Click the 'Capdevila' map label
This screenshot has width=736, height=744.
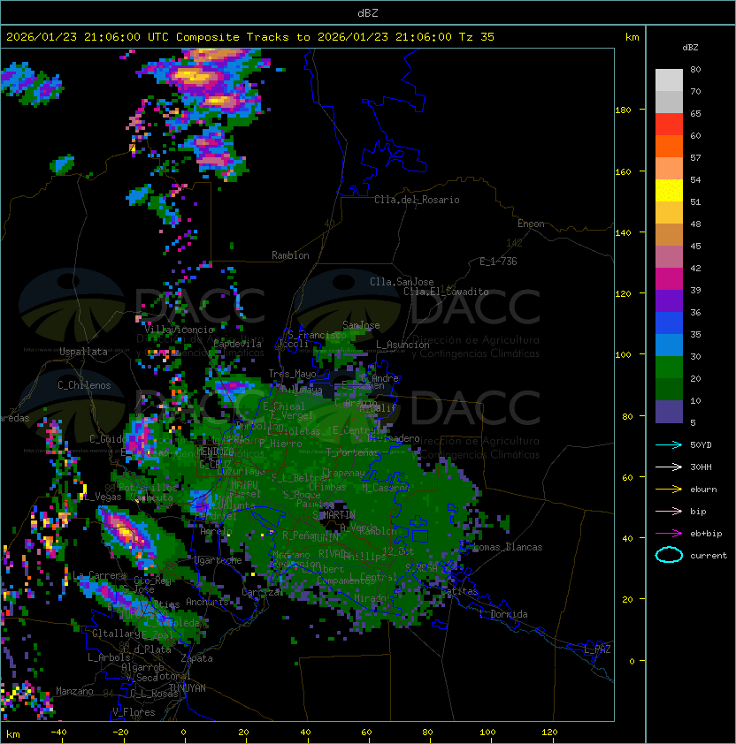(237, 344)
